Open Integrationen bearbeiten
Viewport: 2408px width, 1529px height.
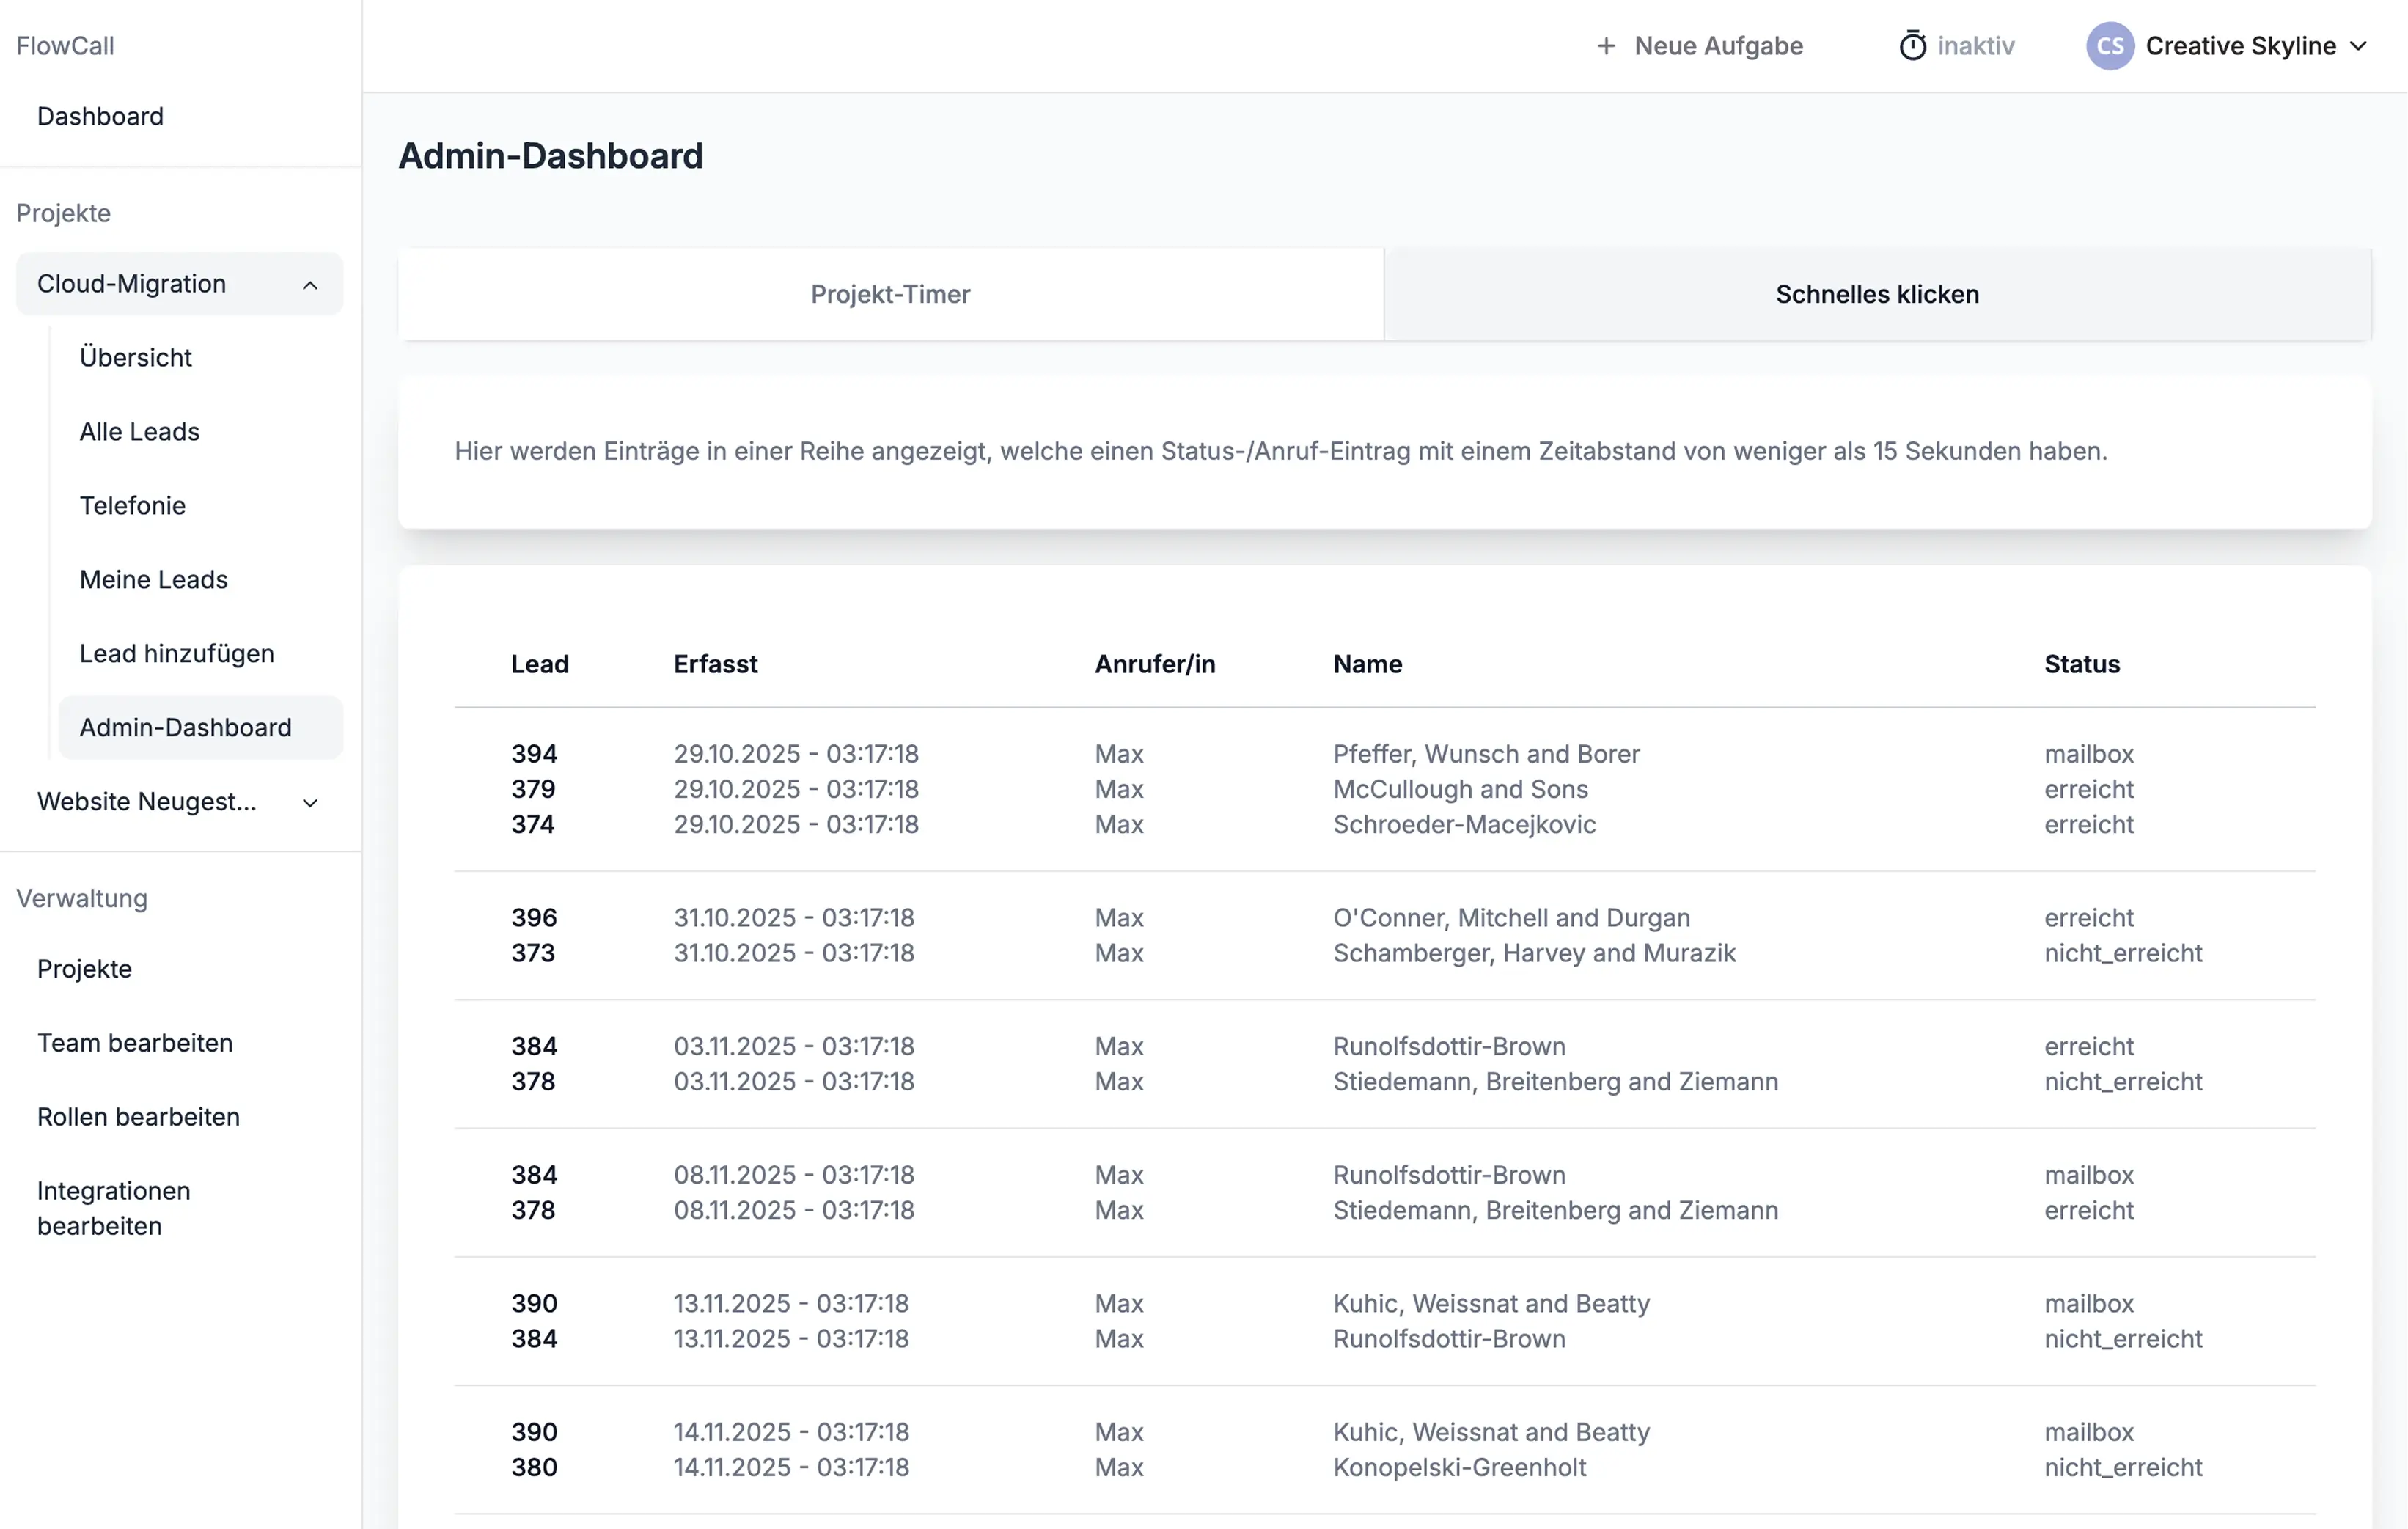click(x=113, y=1208)
